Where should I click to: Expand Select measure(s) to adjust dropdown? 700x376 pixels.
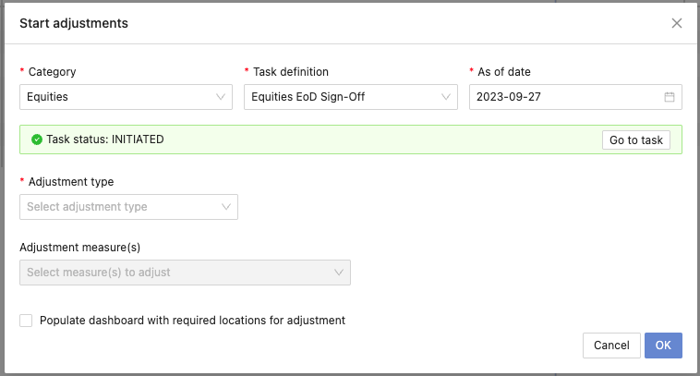[x=185, y=273]
